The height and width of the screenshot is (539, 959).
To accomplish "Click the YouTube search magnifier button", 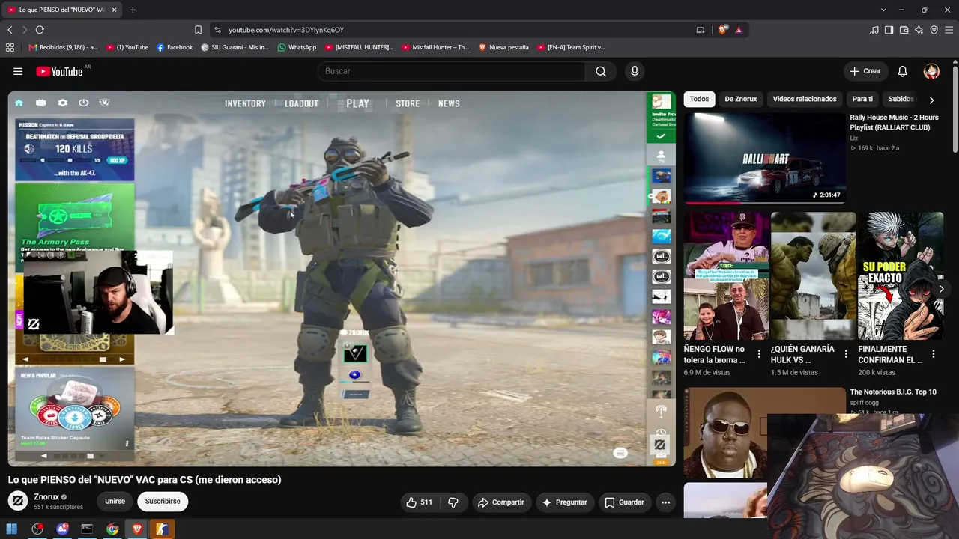I will [601, 71].
